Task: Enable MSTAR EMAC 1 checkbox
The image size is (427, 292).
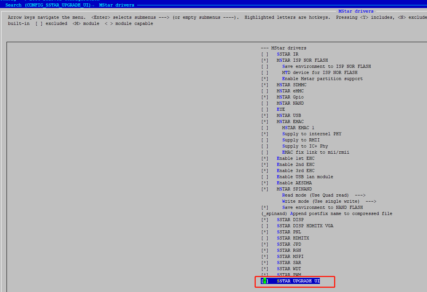Action: pos(265,128)
